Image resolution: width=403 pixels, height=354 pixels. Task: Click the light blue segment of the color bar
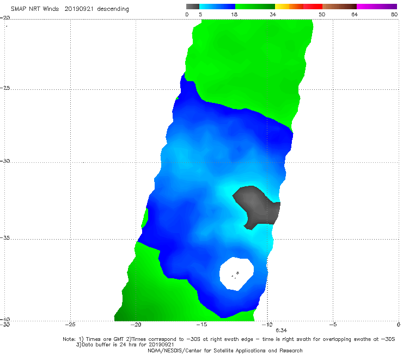pyautogui.click(x=217, y=7)
